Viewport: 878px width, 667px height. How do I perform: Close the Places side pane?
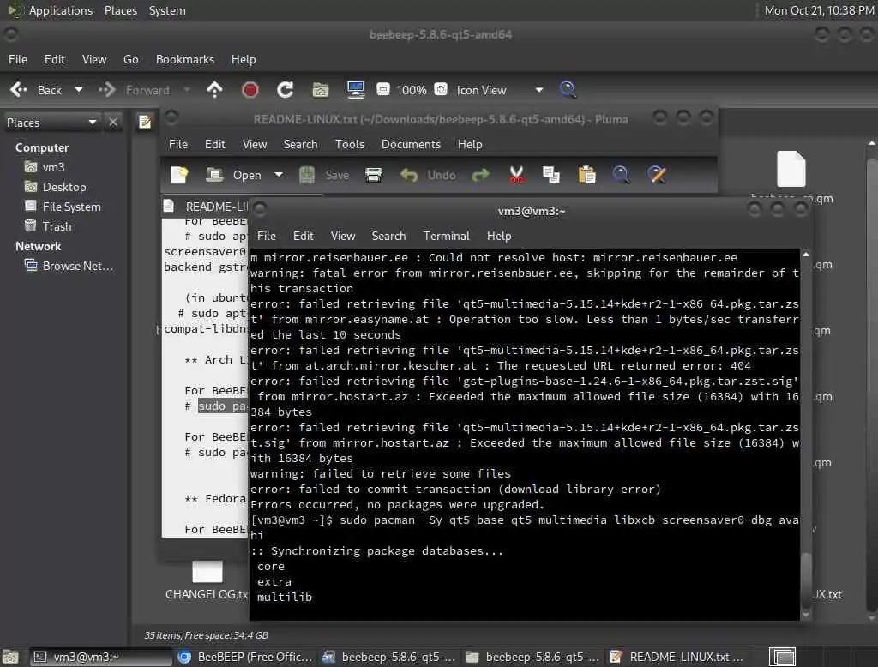pyautogui.click(x=113, y=122)
